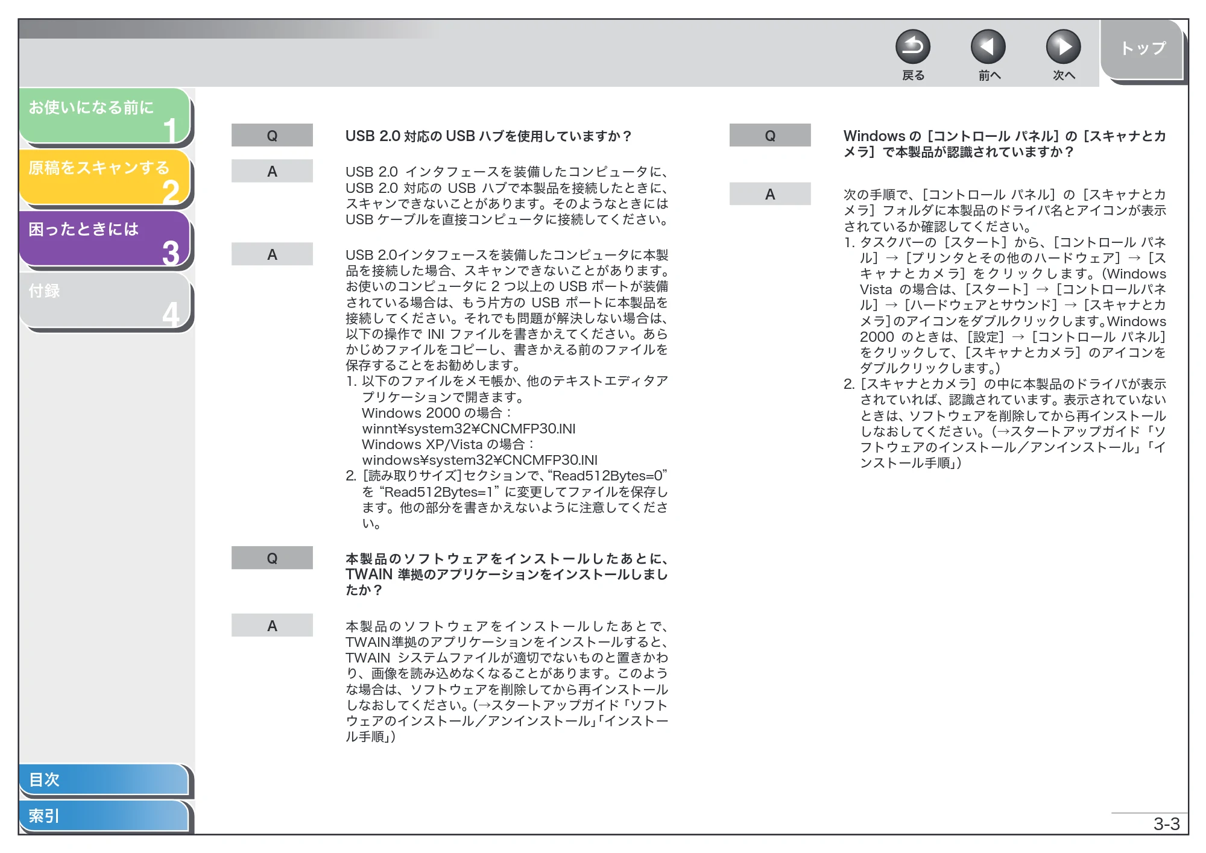
Task: Open chapter 1 お使いになる前に
Action: (105, 116)
